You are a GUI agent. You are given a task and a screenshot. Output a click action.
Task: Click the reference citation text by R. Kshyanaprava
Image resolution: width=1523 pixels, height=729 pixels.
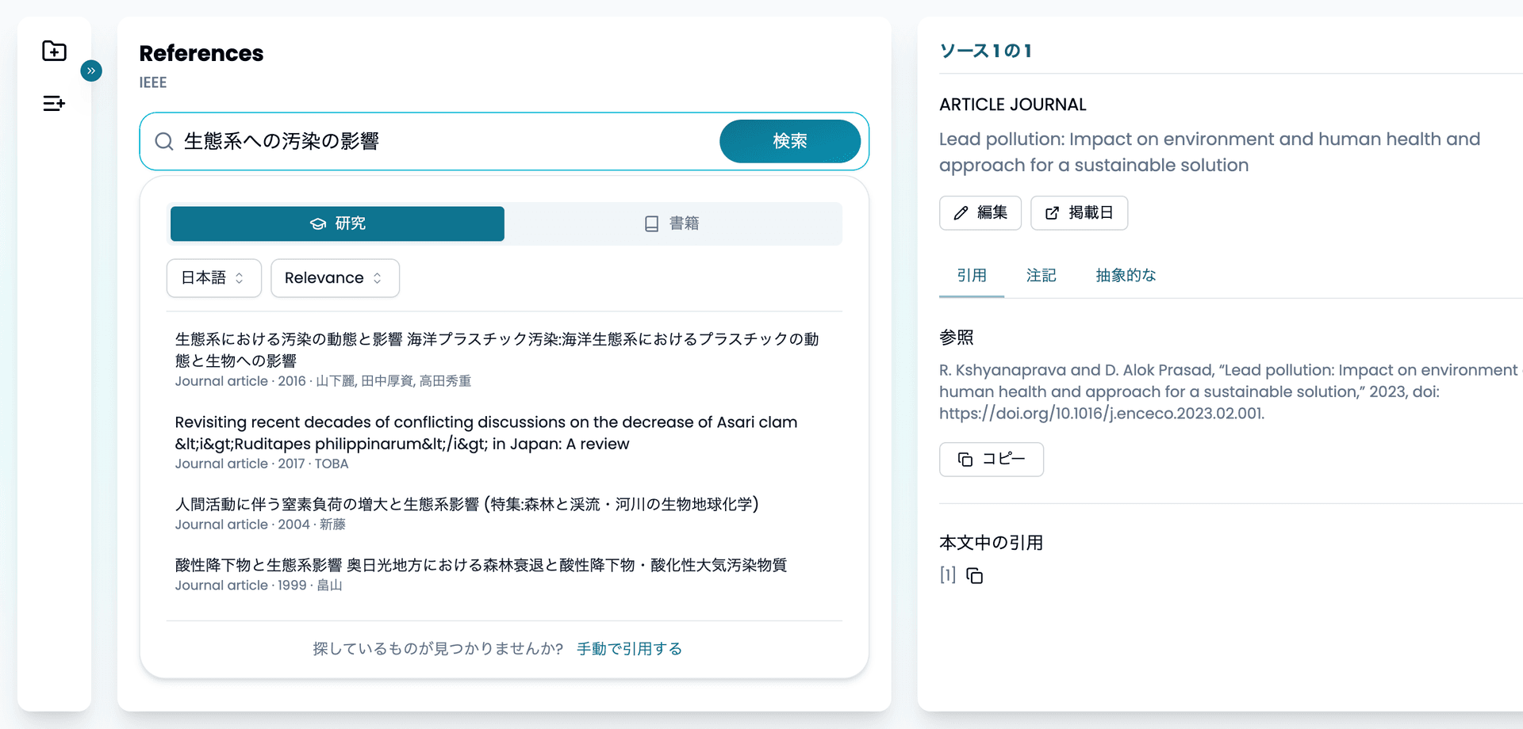tap(1230, 391)
